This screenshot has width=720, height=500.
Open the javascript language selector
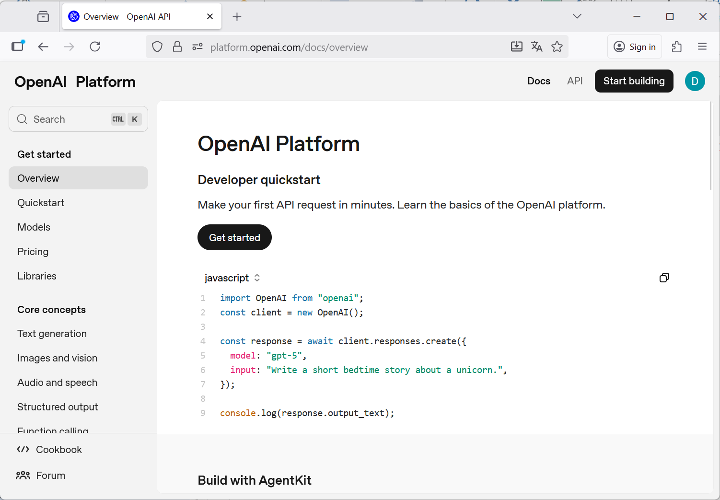click(x=232, y=278)
